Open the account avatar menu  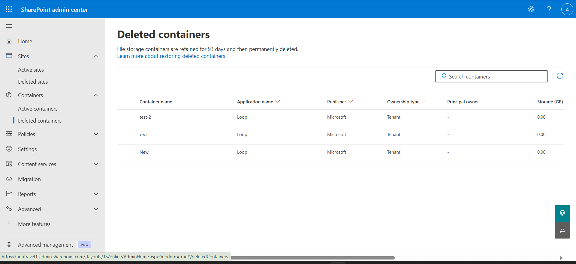click(x=567, y=9)
